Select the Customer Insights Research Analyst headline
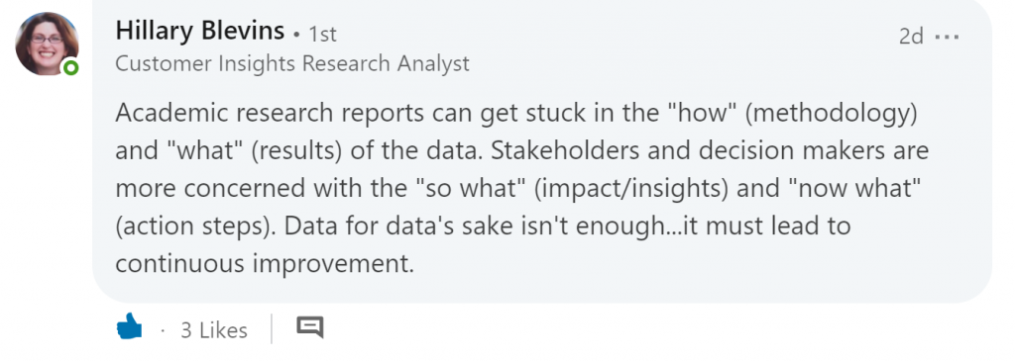 292,63
